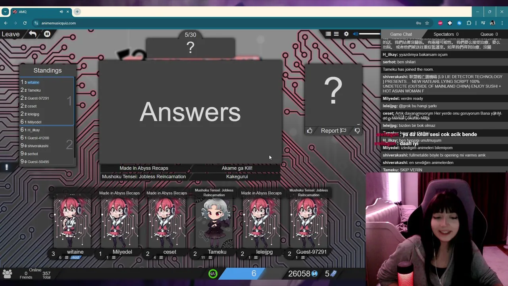Viewport: 508px width, 286px height.
Task: Click the exclamation alert icon on left edge
Action: click(x=6, y=167)
